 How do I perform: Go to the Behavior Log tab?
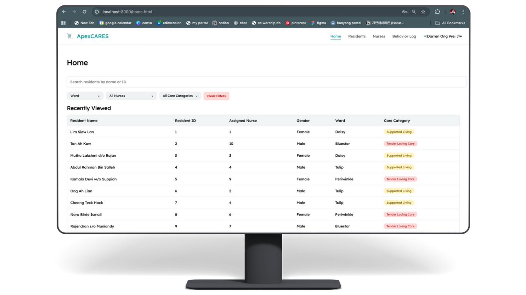(x=404, y=36)
